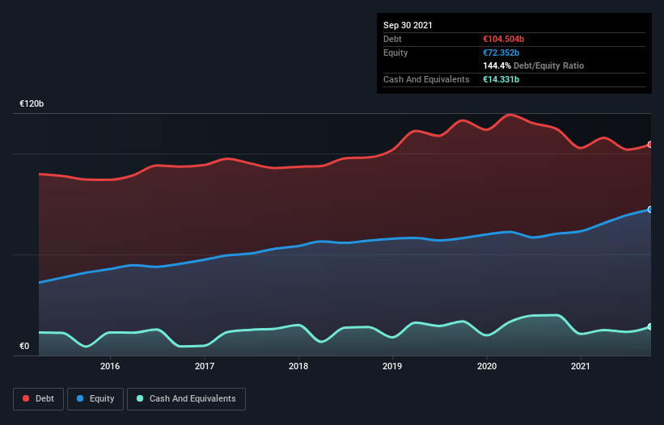Image resolution: width=664 pixels, height=425 pixels.
Task: Click the €104.504b debt value
Action: tap(504, 39)
